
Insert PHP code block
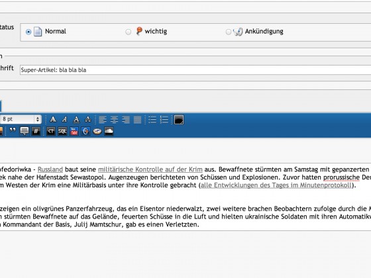(51, 131)
